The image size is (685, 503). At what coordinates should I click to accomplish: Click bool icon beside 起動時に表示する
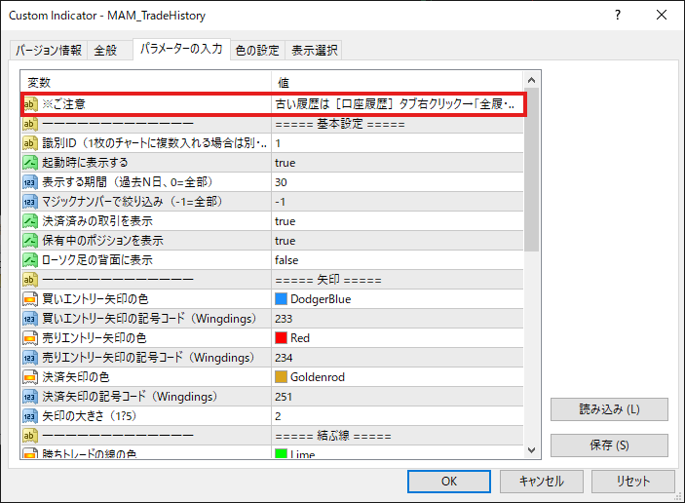[x=29, y=163]
